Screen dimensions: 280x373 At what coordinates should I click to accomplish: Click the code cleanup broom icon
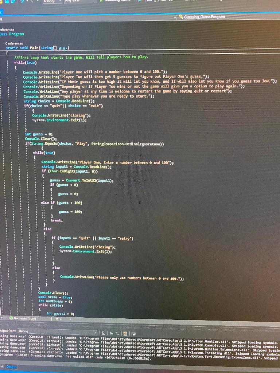(x=58, y=319)
